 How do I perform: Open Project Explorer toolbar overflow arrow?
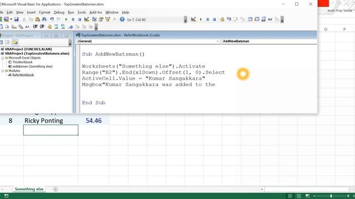70,43
